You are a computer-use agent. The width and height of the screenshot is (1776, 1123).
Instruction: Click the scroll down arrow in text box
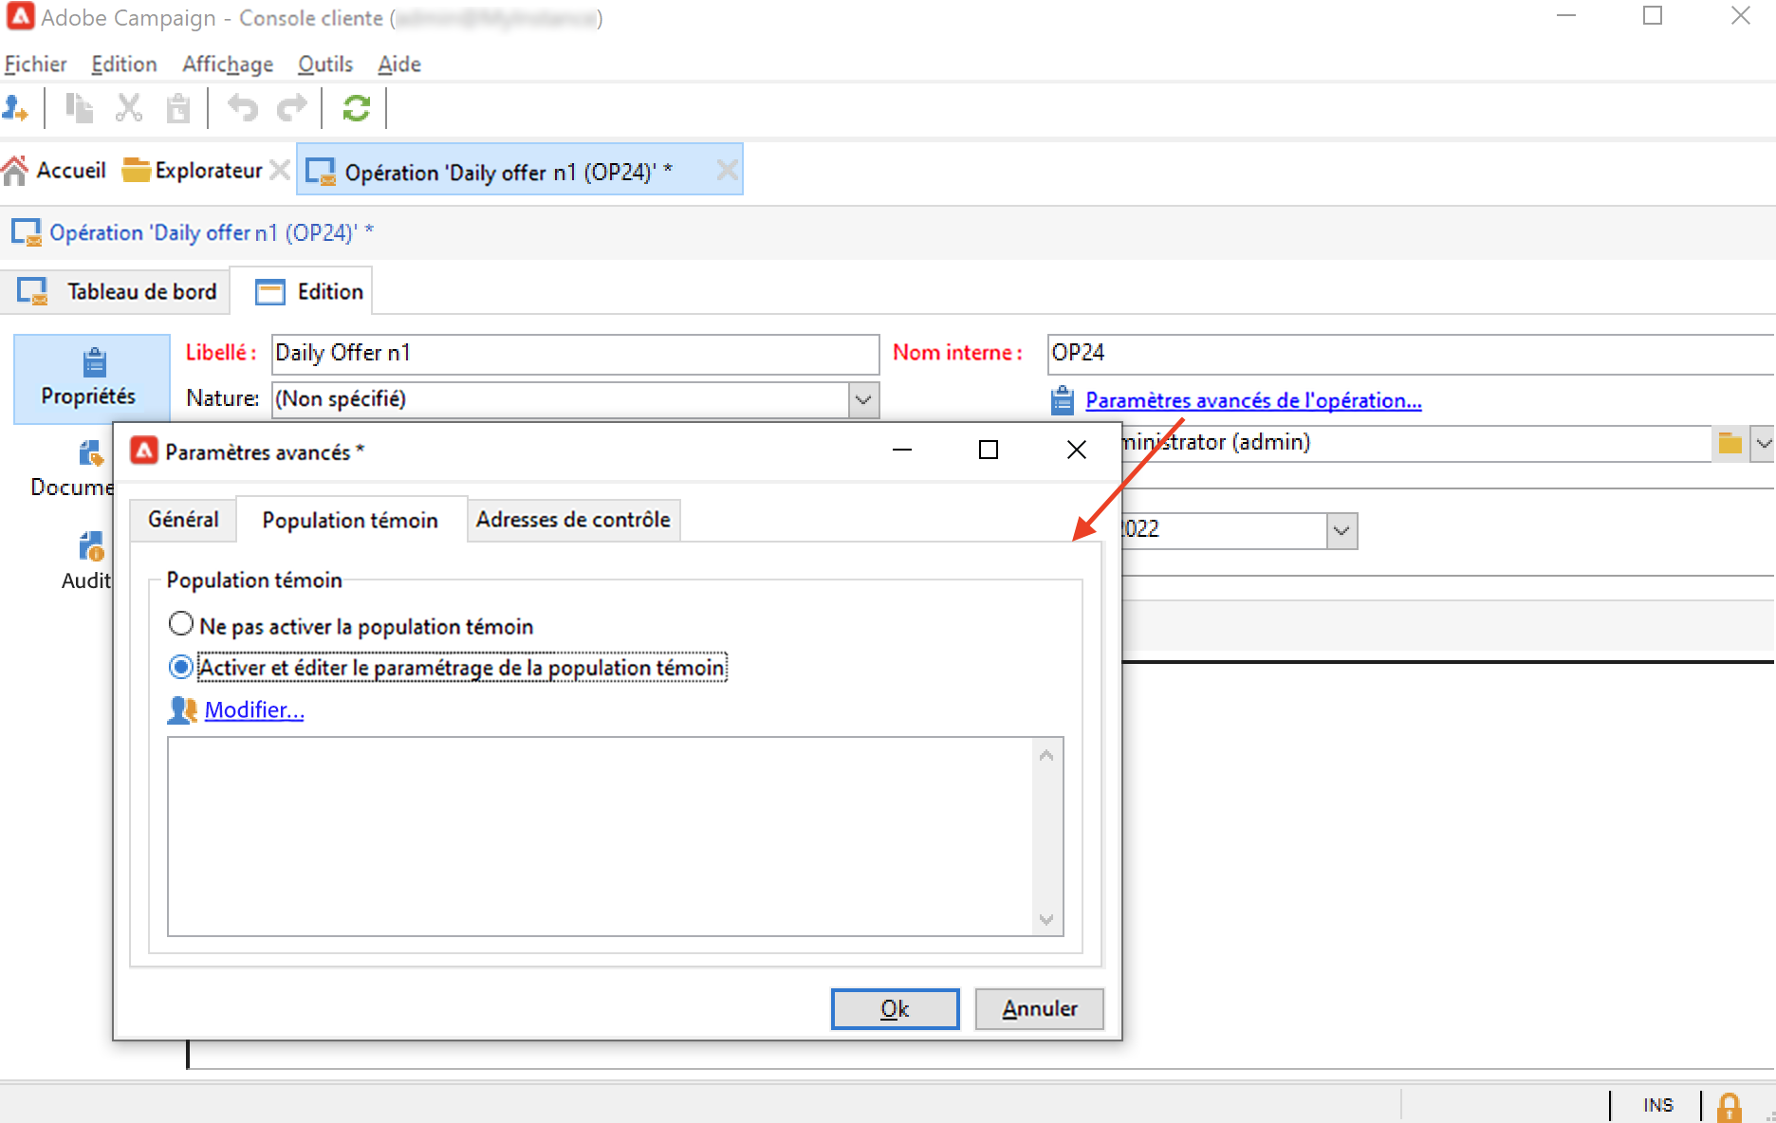point(1046,919)
